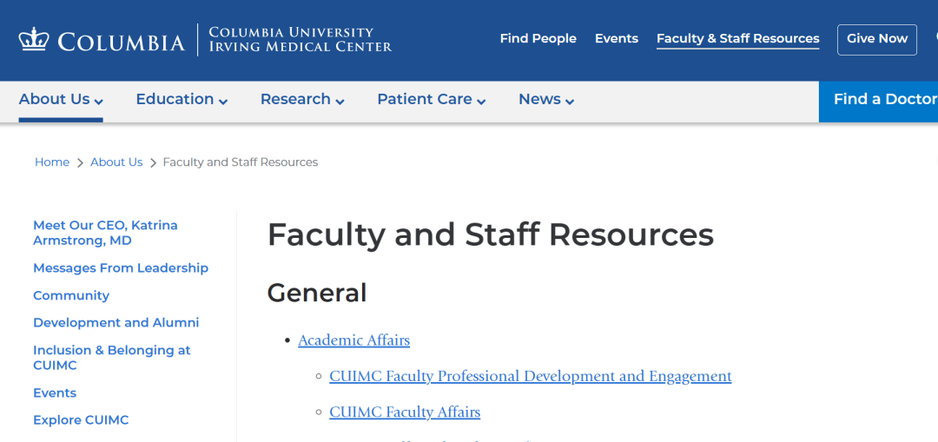Open the Research dropdown menu
The image size is (938, 442).
[x=302, y=99]
